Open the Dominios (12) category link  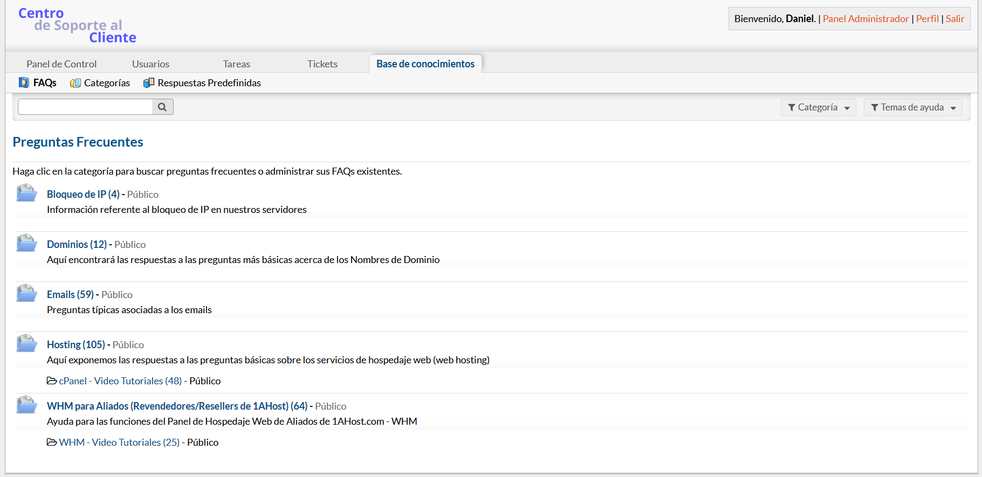(77, 244)
